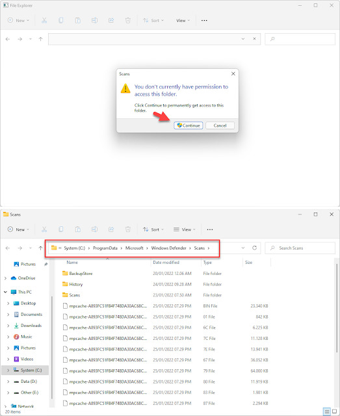The width and height of the screenshot is (340, 416).
Task: Click the Forward arrow in the Scans window
Action: tap(20, 248)
